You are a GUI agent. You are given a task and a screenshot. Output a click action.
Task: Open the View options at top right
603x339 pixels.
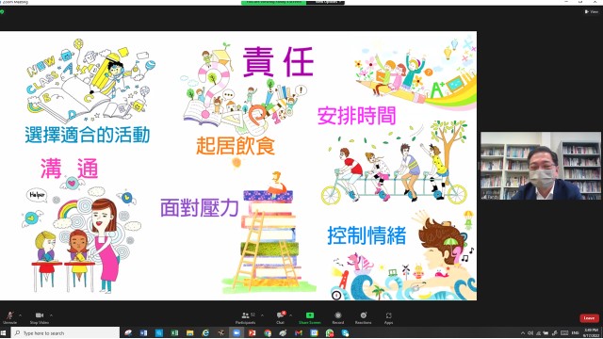point(592,11)
